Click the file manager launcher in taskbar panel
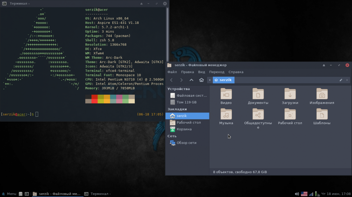Image resolution: width=352 pixels, height=197 pixels. (21, 194)
